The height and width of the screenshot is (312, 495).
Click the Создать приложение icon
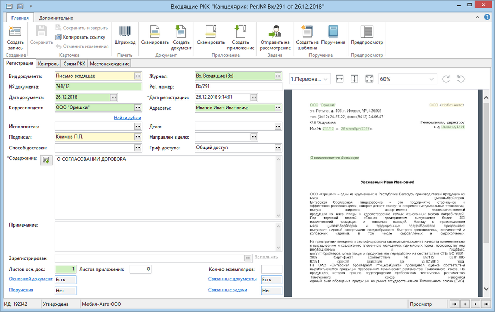[241, 32]
